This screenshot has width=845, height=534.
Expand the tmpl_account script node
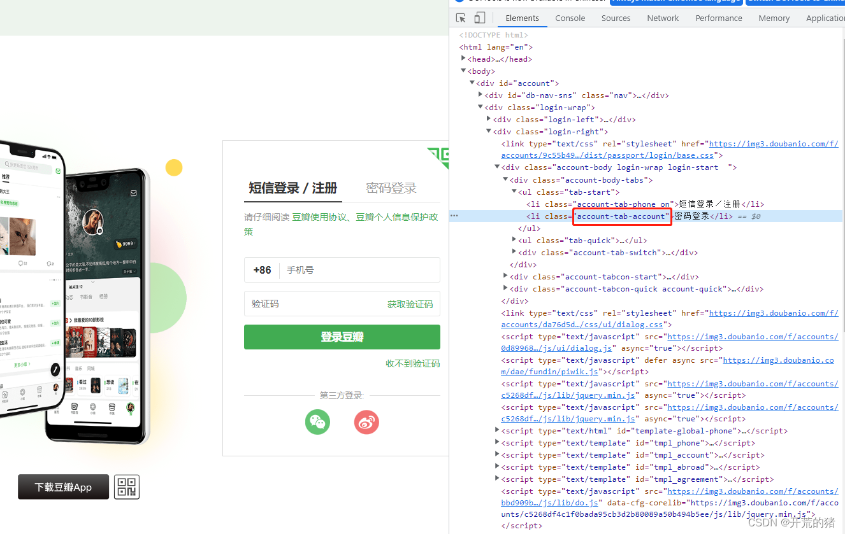497,455
